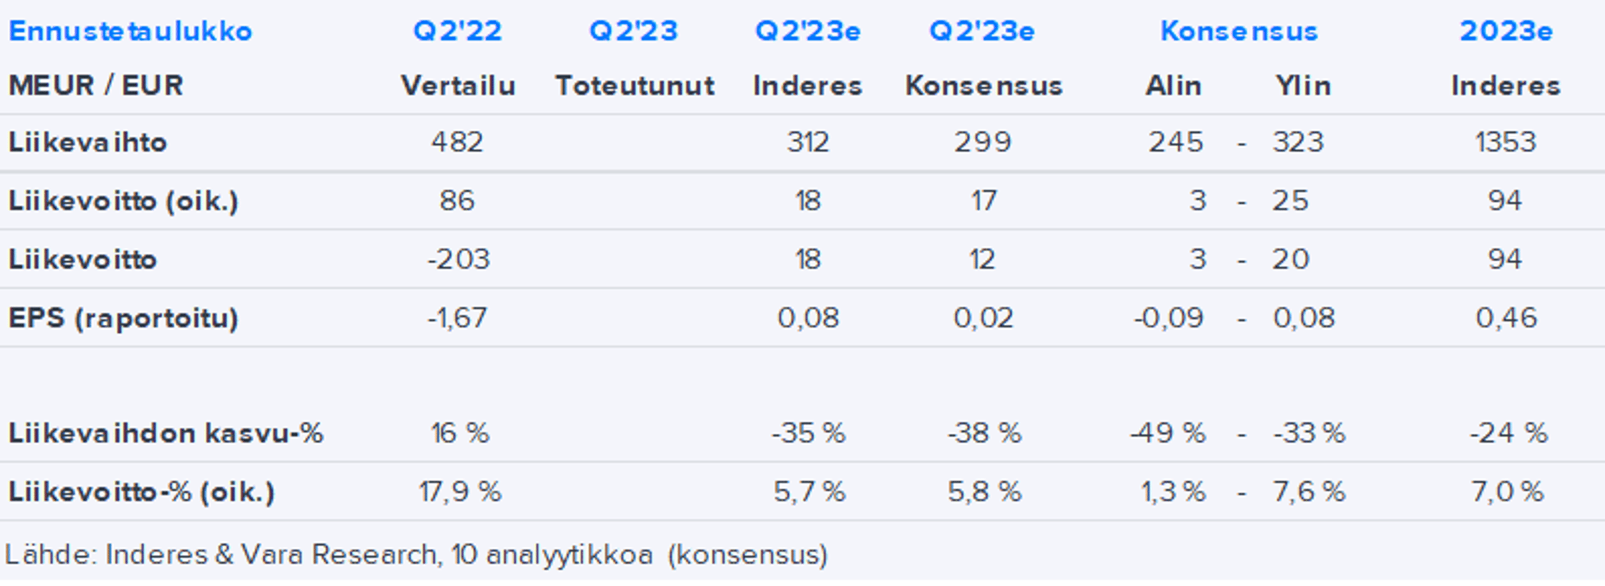
Task: Select the EPS value -1,67
Action: (x=457, y=318)
